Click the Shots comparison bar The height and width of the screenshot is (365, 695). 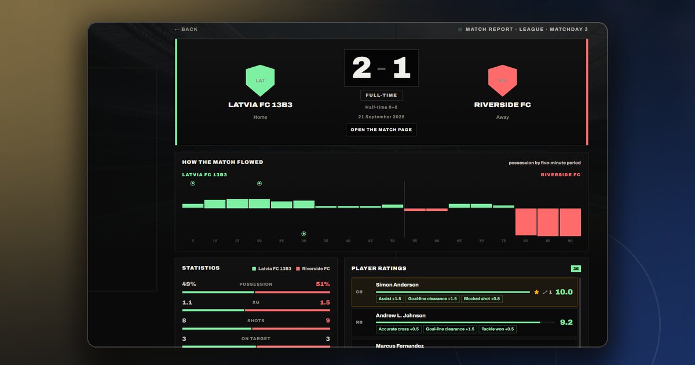[256, 329]
